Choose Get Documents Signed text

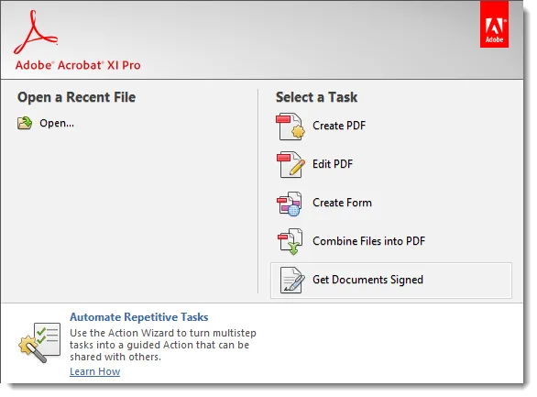click(367, 280)
